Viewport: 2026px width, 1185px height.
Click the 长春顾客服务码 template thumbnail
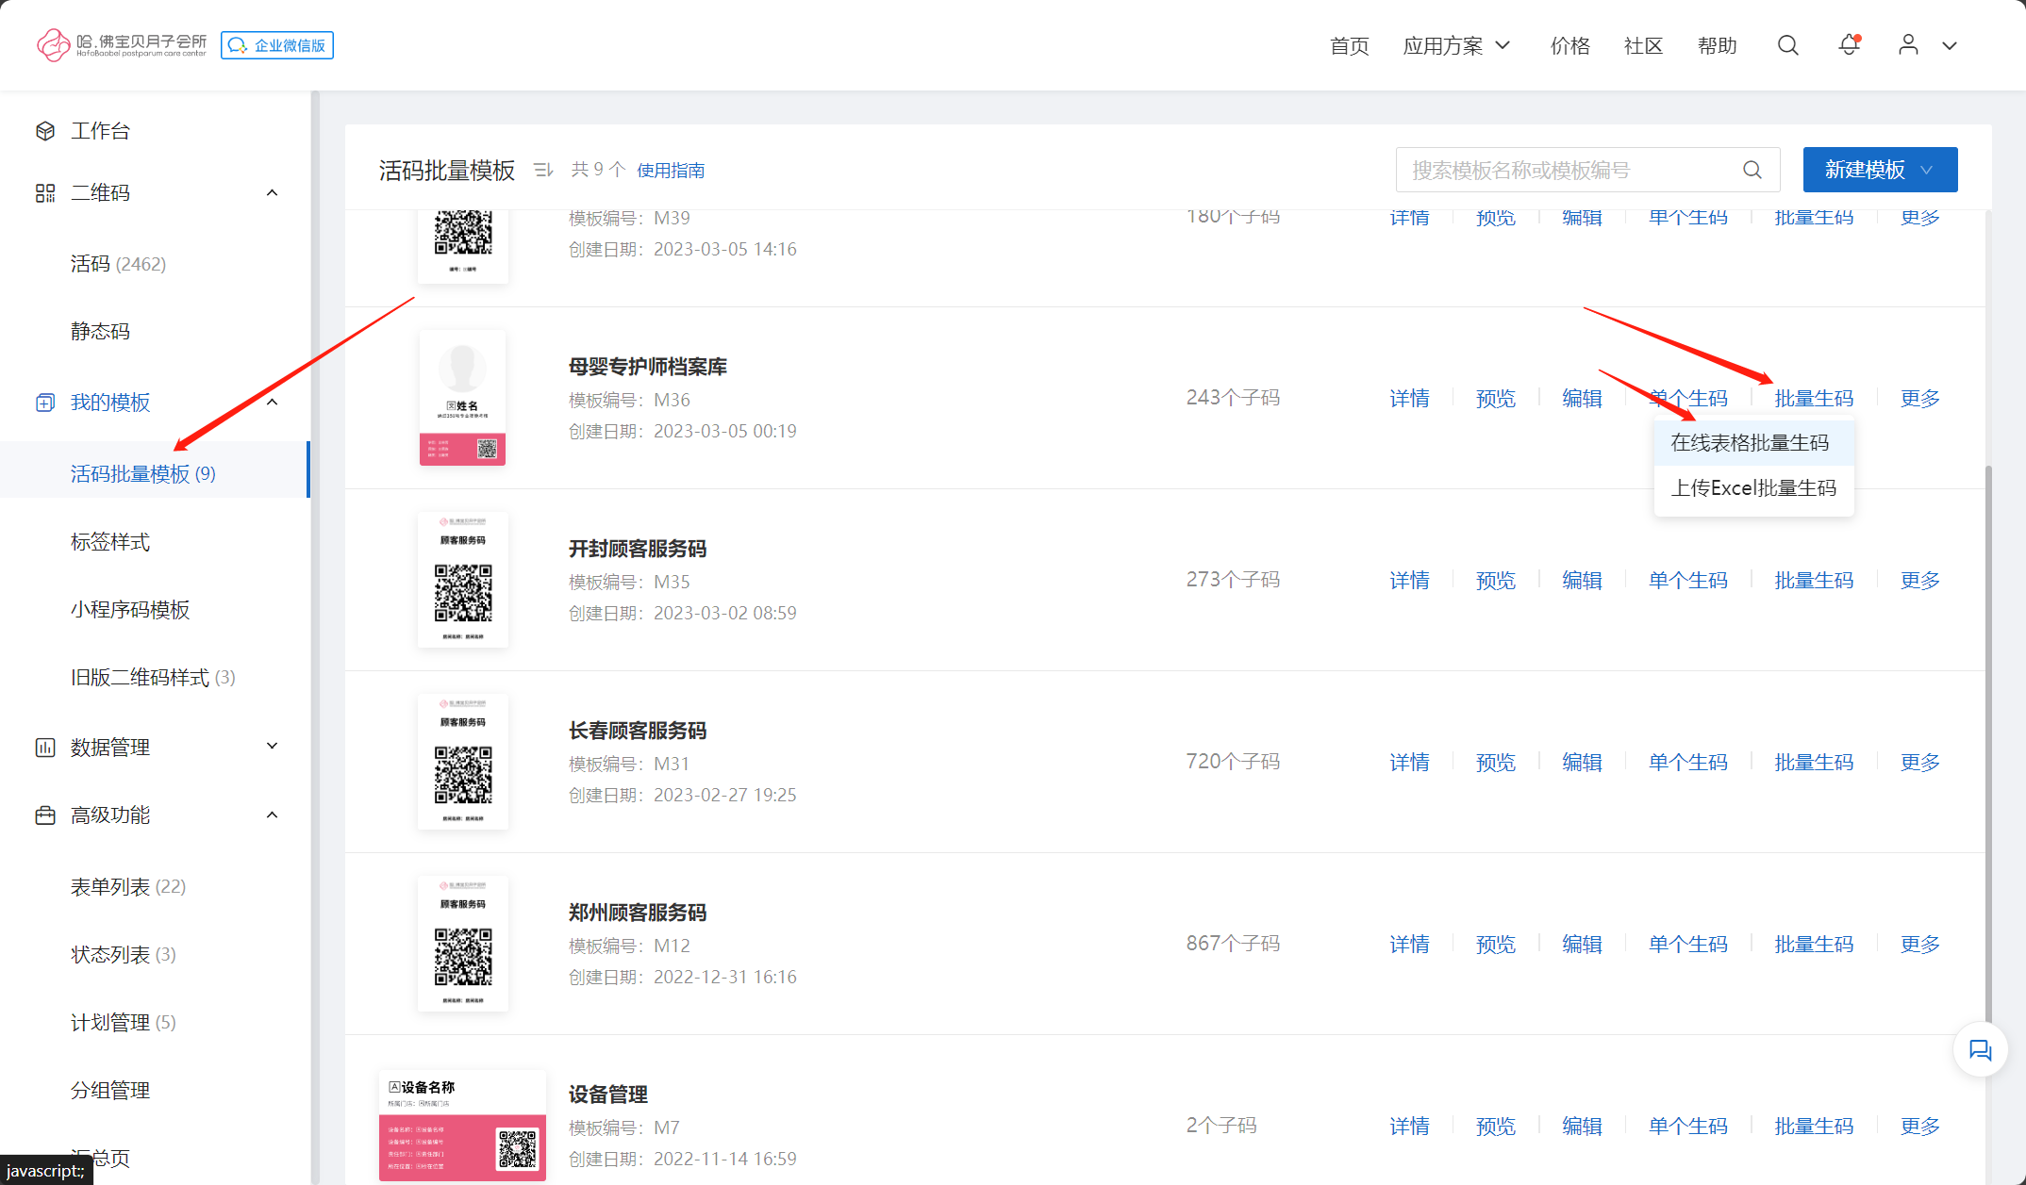point(463,762)
